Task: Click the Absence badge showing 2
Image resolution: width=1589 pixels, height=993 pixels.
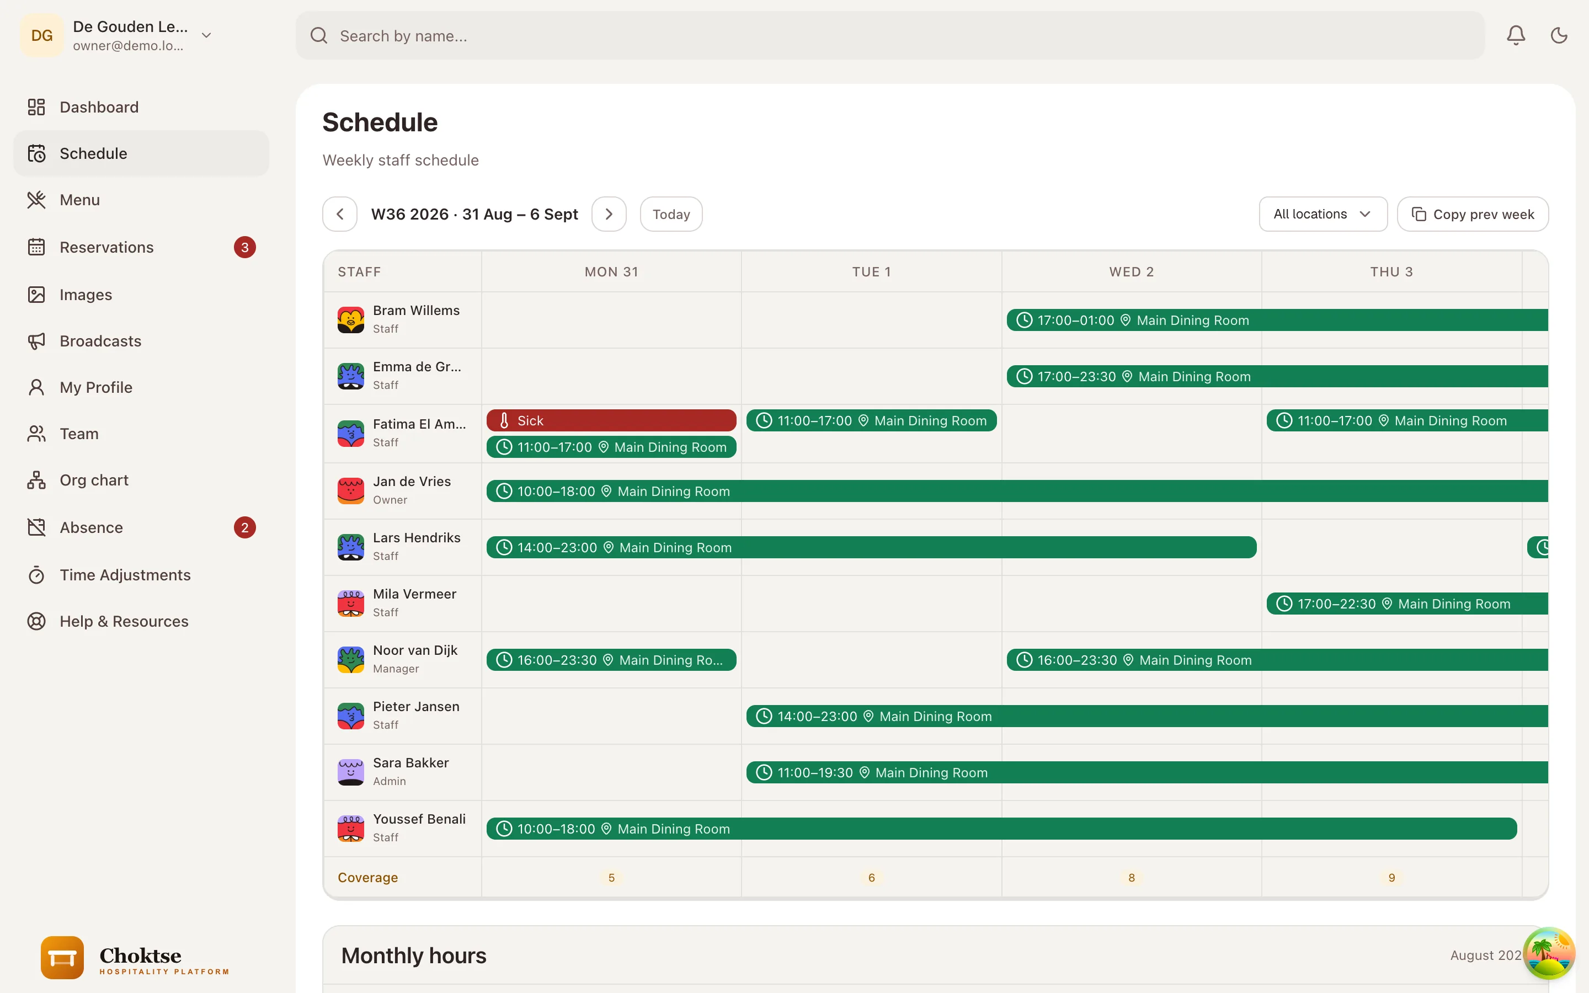Action: 245,527
